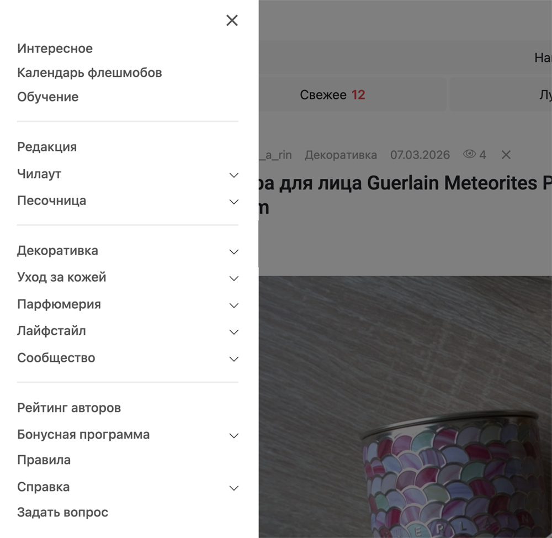This screenshot has width=552, height=538.
Task: Click the post date 07.03.2026
Action: point(420,155)
